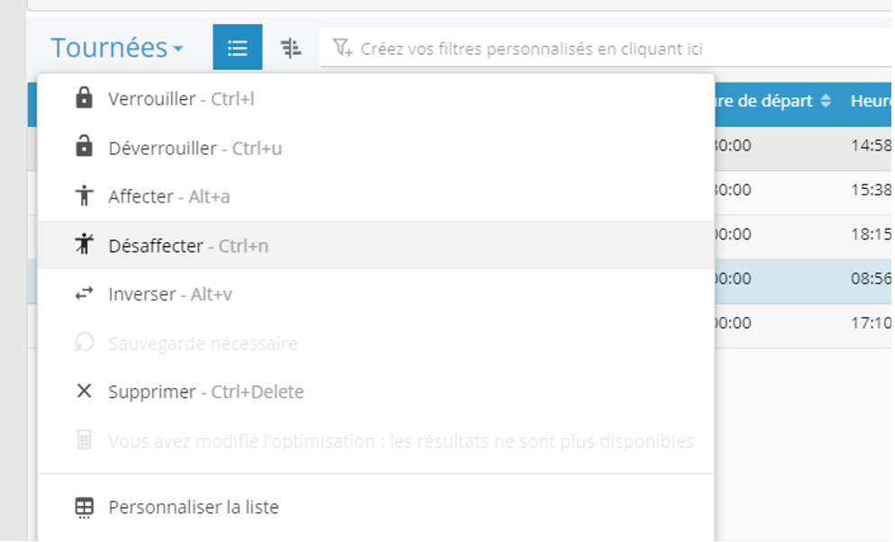Choose Désaffecter - Ctrl+n from menu
895x542 pixels.
click(188, 245)
